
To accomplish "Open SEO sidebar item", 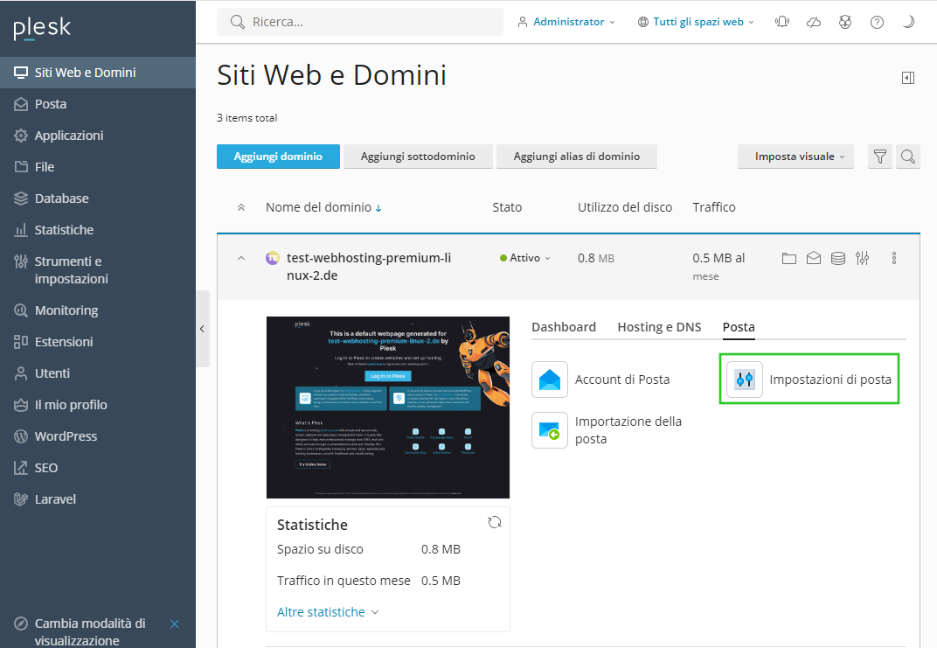I will 97,468.
